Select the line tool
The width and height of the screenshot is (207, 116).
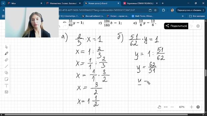6,66
